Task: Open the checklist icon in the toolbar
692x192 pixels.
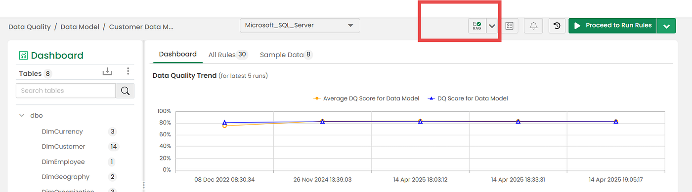Action: pos(510,26)
